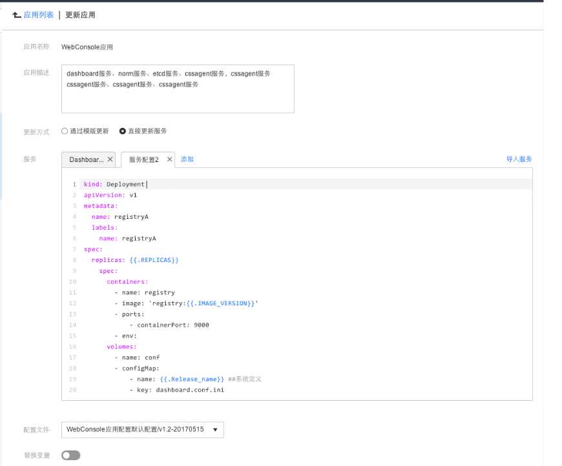Switch to the Dashboar... tab

click(x=87, y=160)
